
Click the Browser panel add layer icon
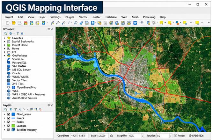5,33
